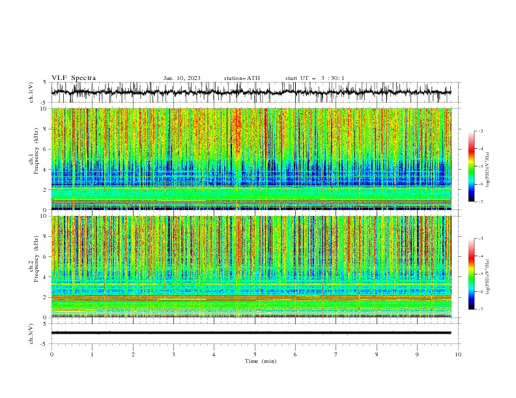Click the "-3" label on ch.1 color bar
Screen dimensions: 516x398
tap(480, 131)
